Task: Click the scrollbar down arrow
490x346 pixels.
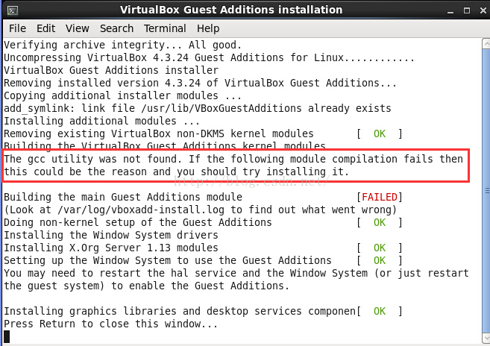Action: pyautogui.click(x=486, y=338)
